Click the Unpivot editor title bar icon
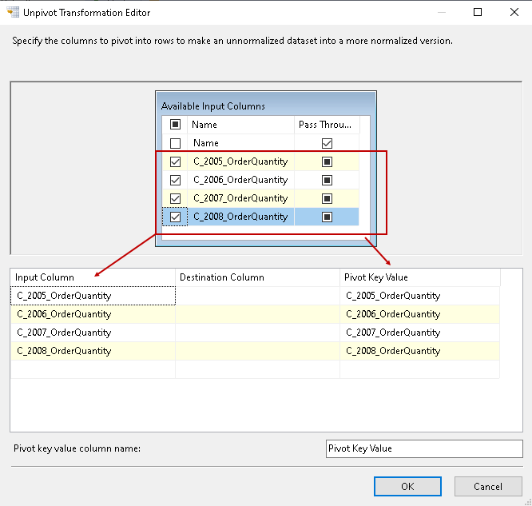This screenshot has height=506, width=532. click(12, 13)
